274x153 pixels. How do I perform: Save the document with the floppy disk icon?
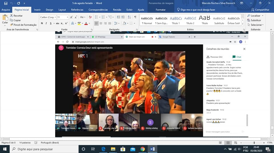click(6, 3)
